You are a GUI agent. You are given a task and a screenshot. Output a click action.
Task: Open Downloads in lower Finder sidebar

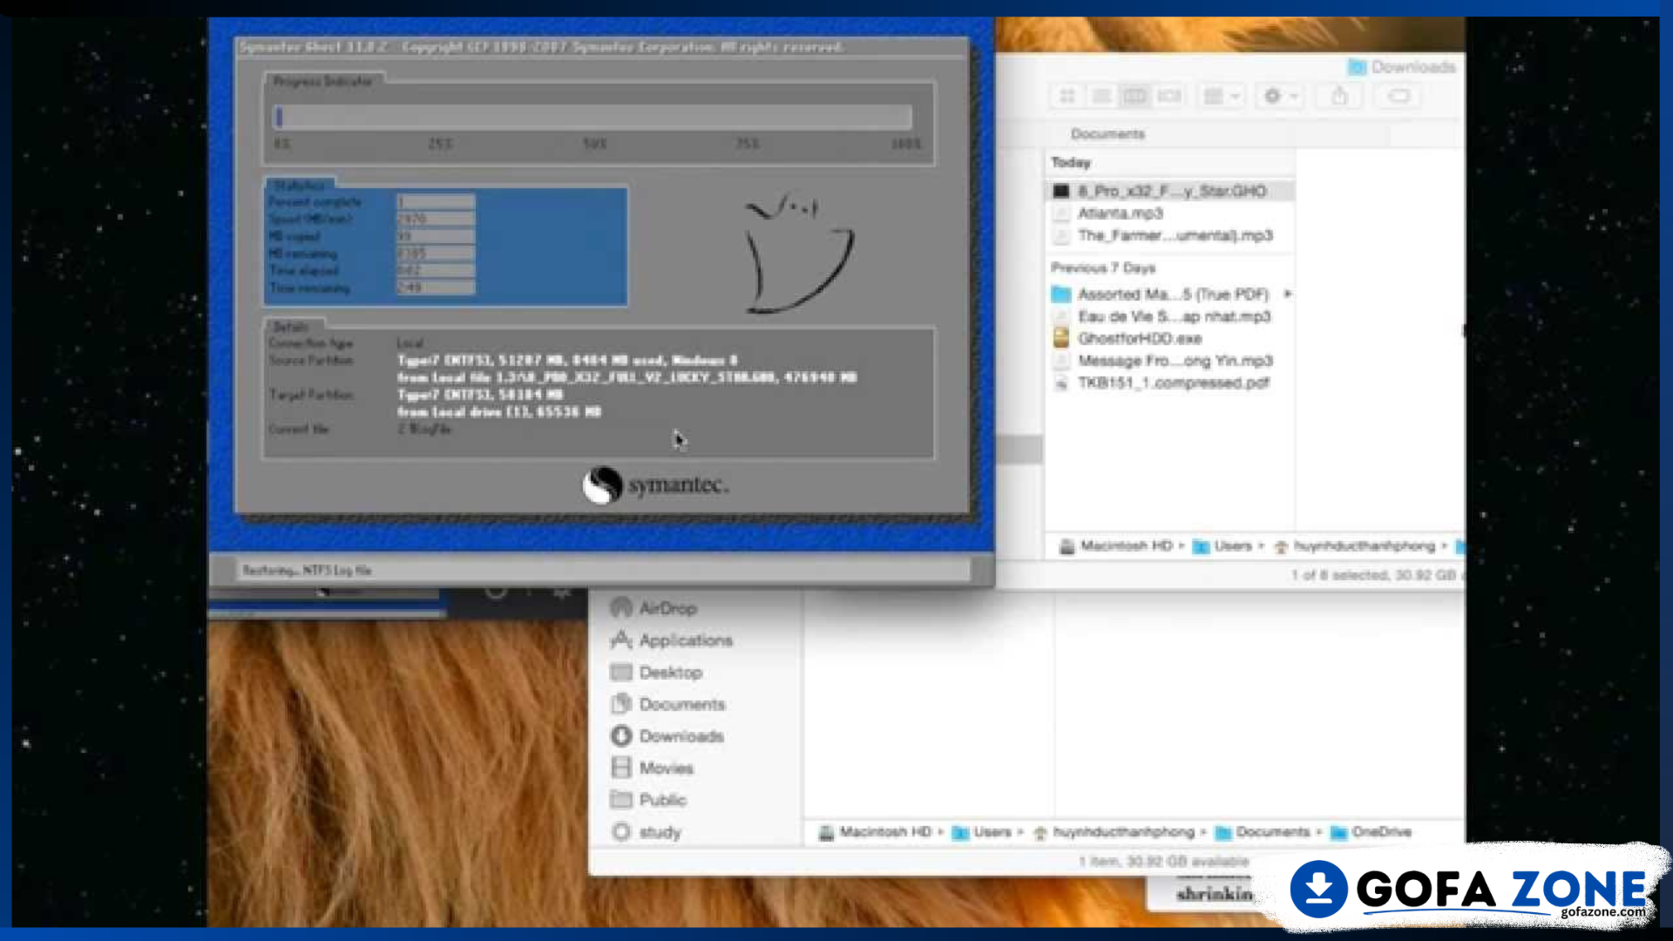pos(667,736)
